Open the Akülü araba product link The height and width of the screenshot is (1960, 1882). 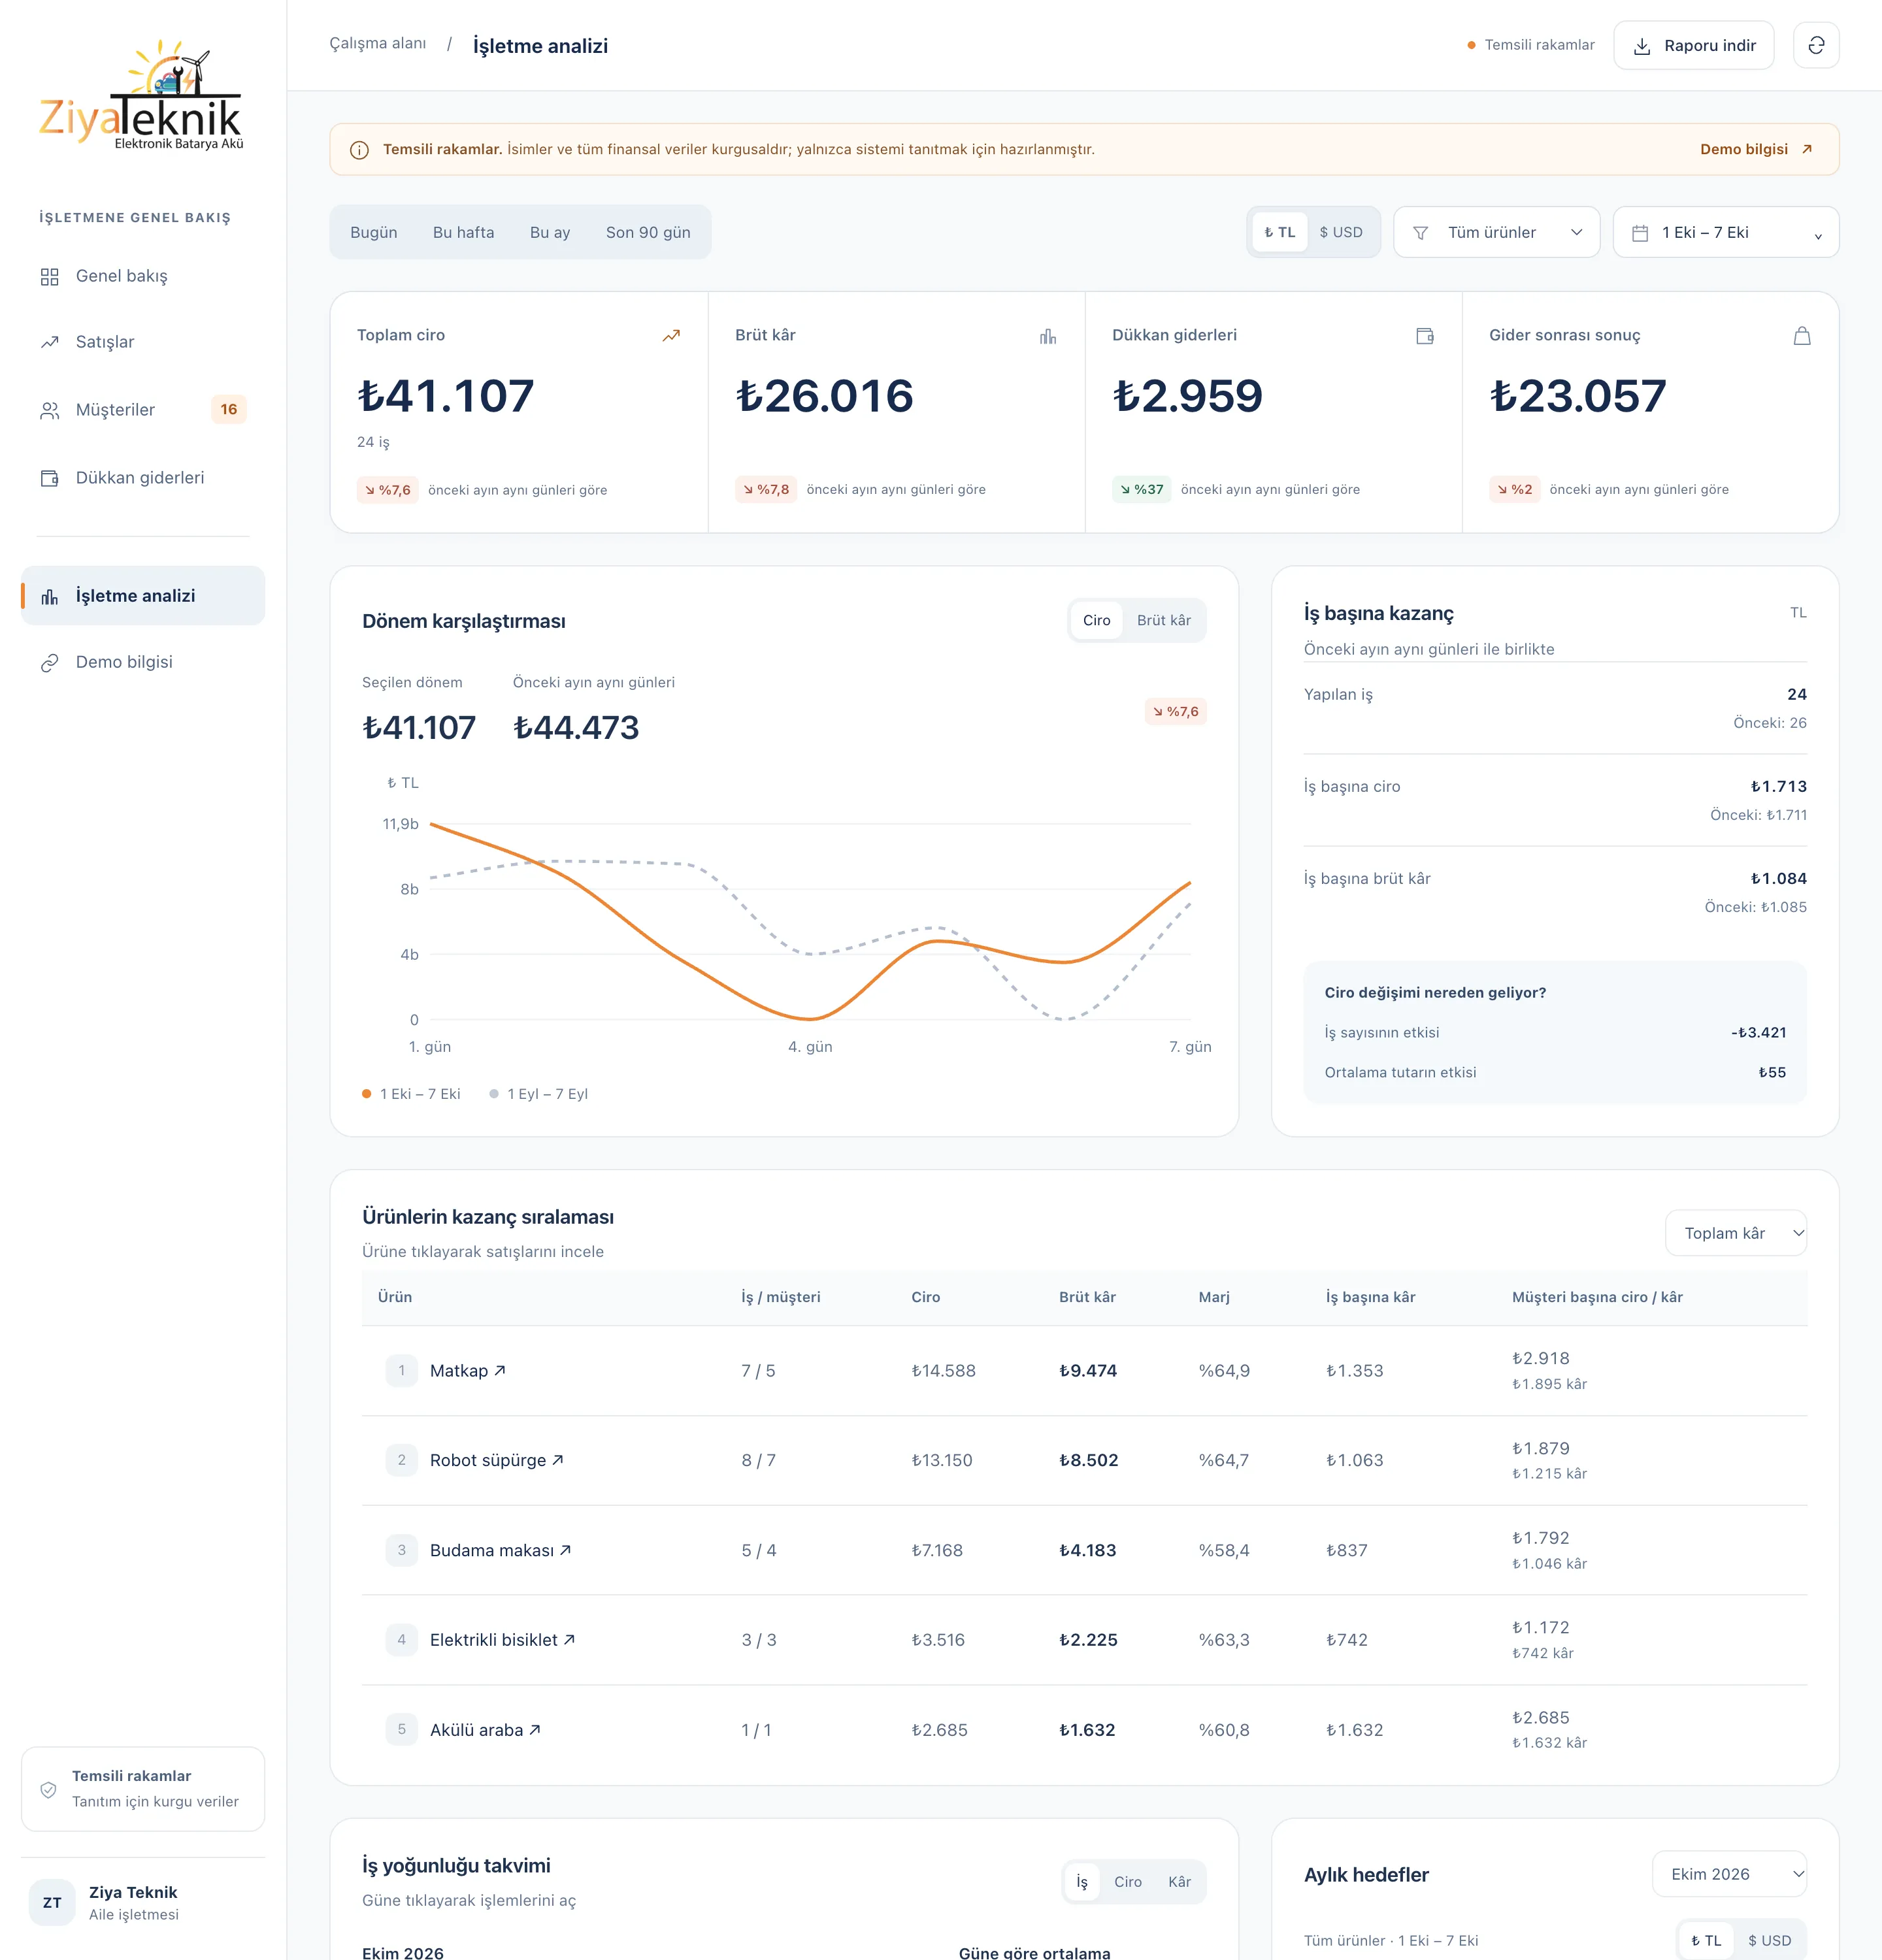pos(486,1730)
